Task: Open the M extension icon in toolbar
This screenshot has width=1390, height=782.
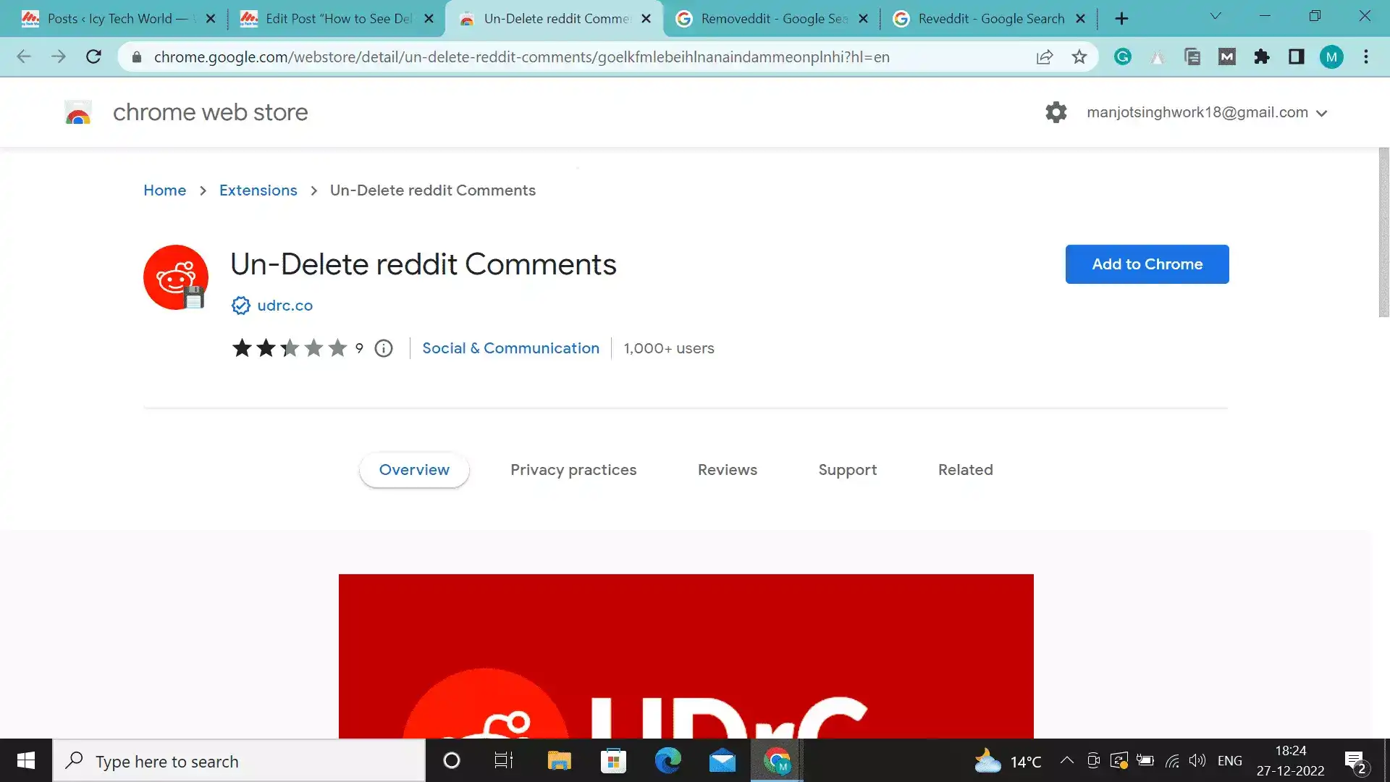Action: pyautogui.click(x=1227, y=56)
